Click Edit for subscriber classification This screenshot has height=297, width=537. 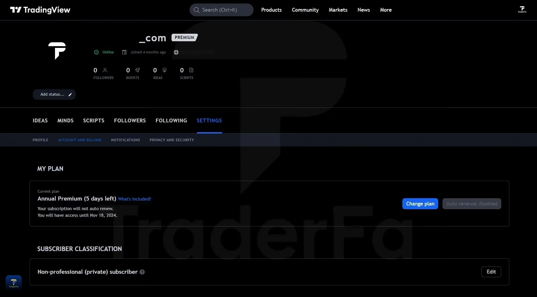click(491, 272)
